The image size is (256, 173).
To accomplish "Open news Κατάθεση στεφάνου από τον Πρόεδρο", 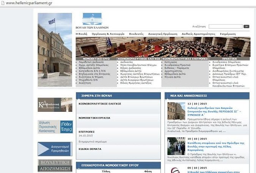I will pos(216,146).
